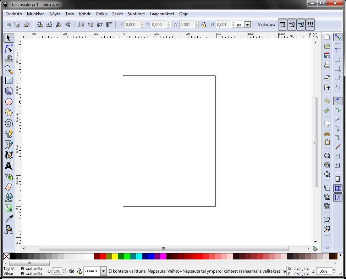Increase the X position stepper

tap(142, 23)
